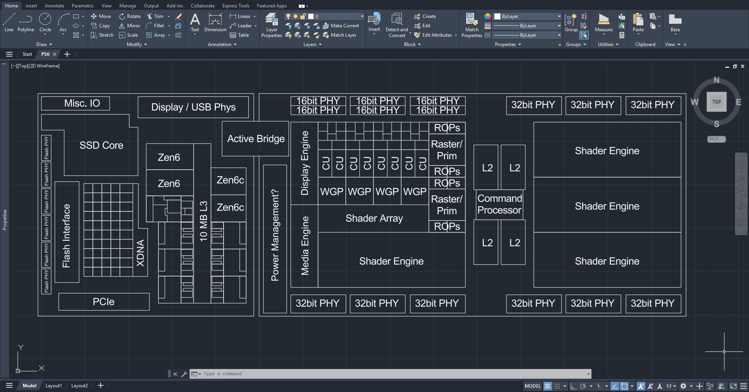This screenshot has width=749, height=392.
Task: Switch to the Parametric tab
Action: pyautogui.click(x=83, y=6)
